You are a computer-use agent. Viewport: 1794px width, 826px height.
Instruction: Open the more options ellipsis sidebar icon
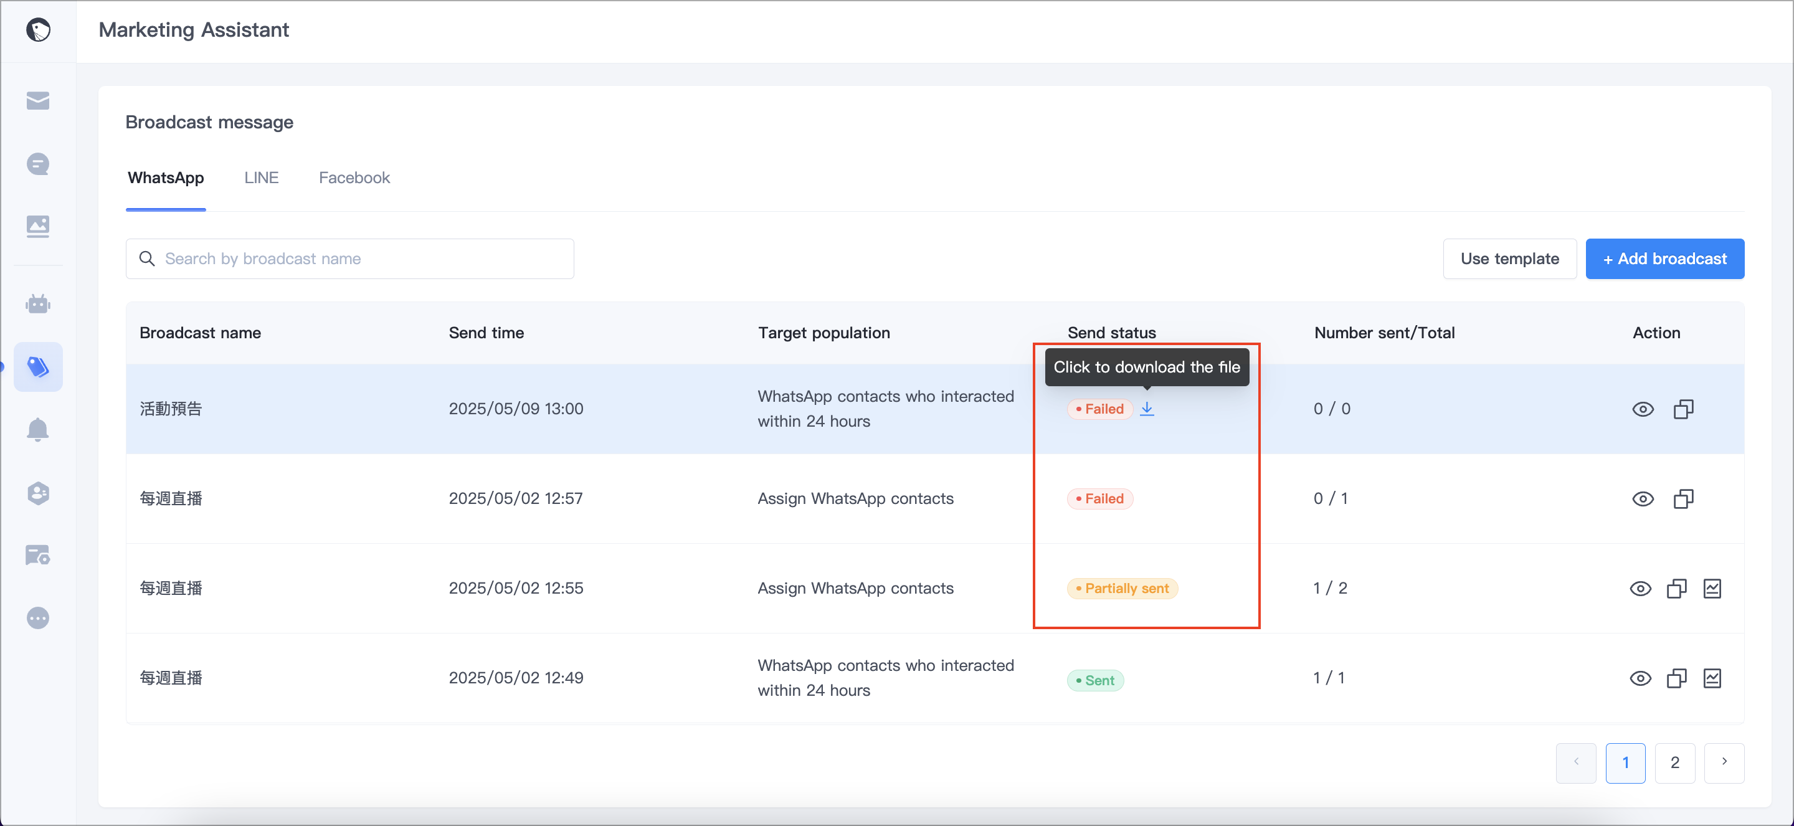pos(38,618)
